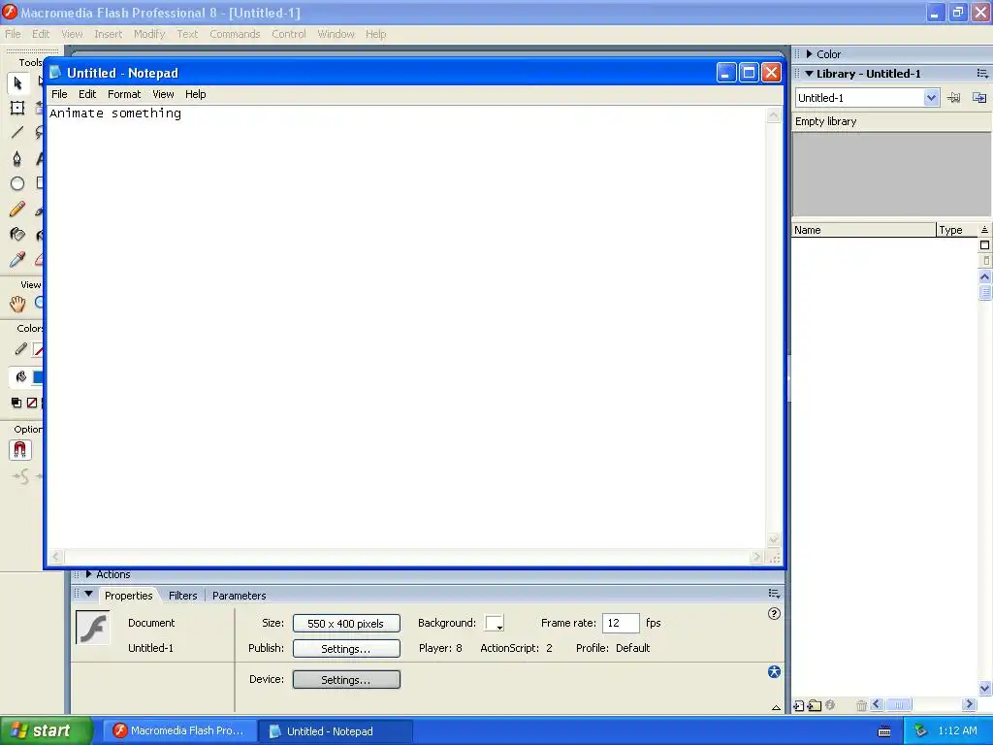993x745 pixels.
Task: Click Untitled - Notepad taskbar button
Action: [x=336, y=731]
